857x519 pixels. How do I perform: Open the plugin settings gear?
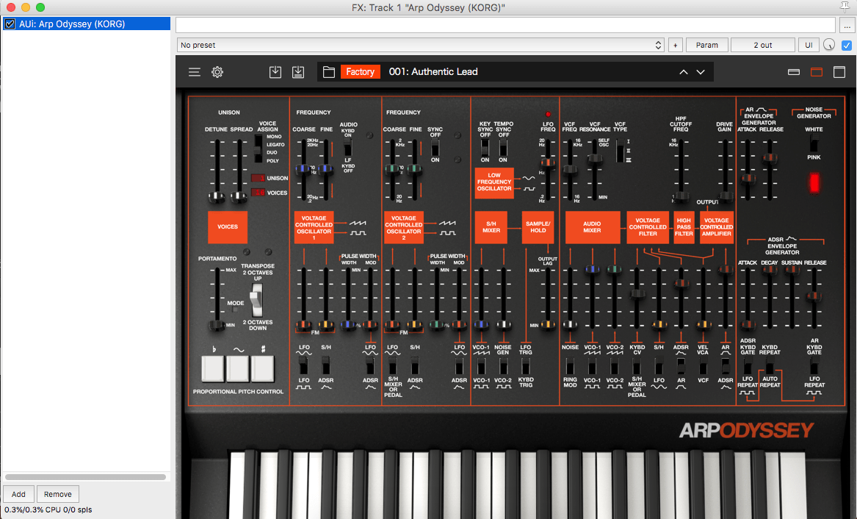point(217,72)
